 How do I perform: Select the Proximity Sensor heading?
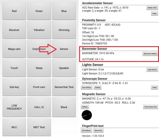(x=94, y=20)
